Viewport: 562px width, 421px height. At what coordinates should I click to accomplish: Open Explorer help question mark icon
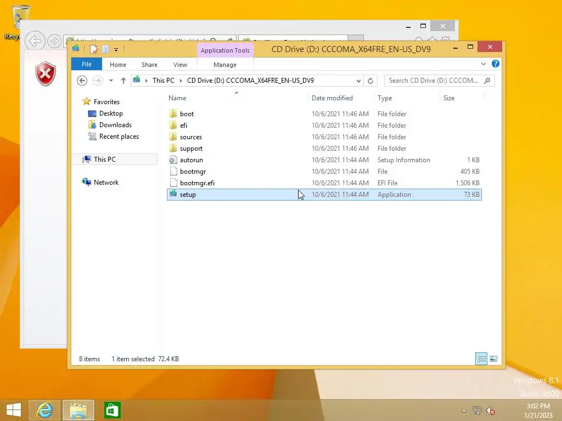click(496, 64)
